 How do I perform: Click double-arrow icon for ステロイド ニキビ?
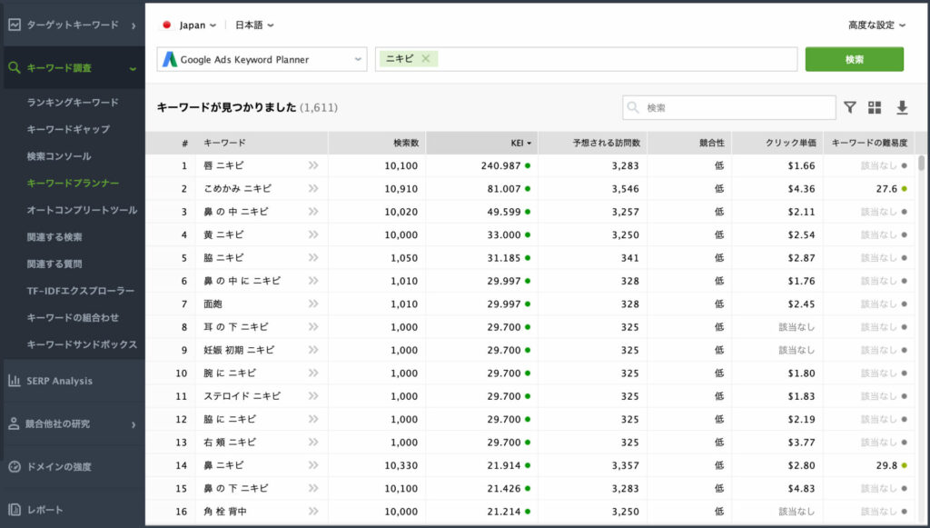pos(313,396)
